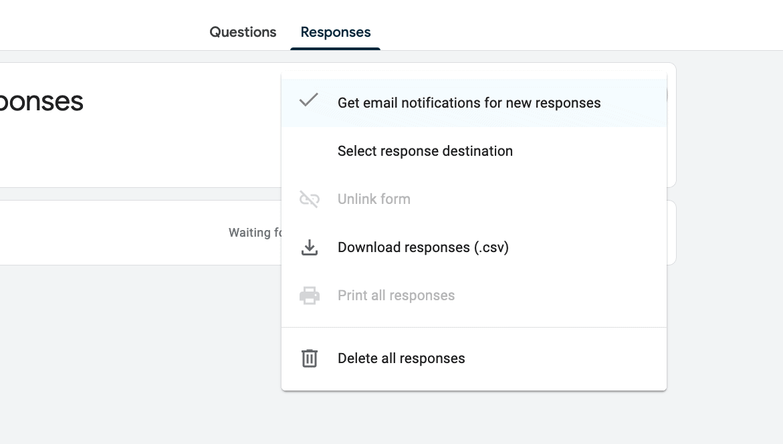This screenshot has width=783, height=444.
Task: Toggle Get email notifications for new responses
Action: coord(474,103)
